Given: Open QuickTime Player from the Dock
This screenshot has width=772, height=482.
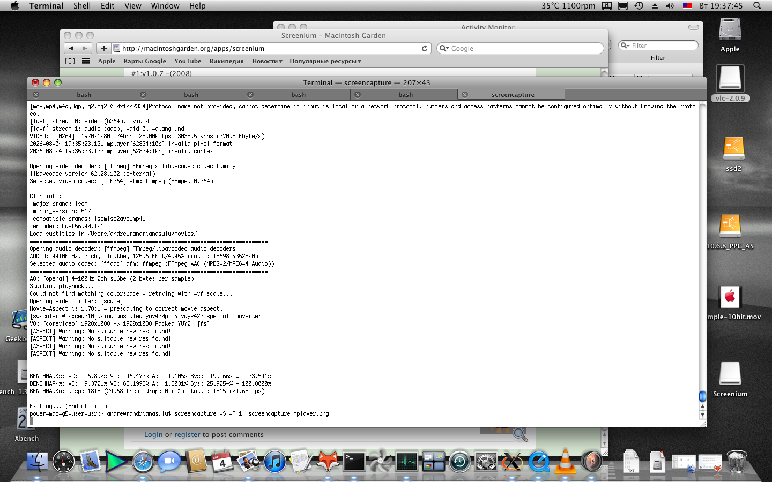Looking at the screenshot, I should [x=539, y=461].
